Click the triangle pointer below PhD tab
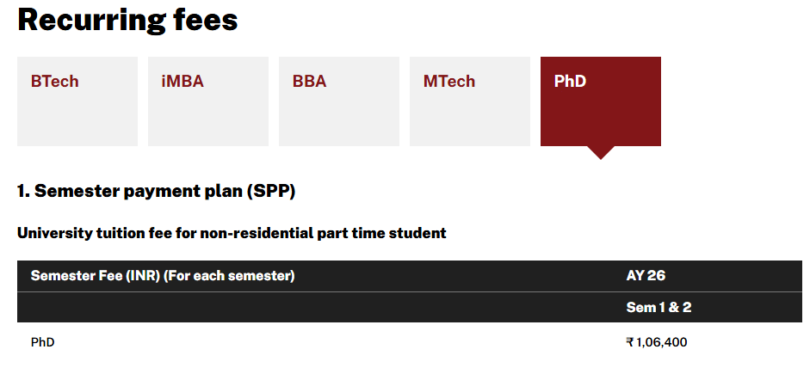This screenshot has width=810, height=374. click(x=601, y=153)
